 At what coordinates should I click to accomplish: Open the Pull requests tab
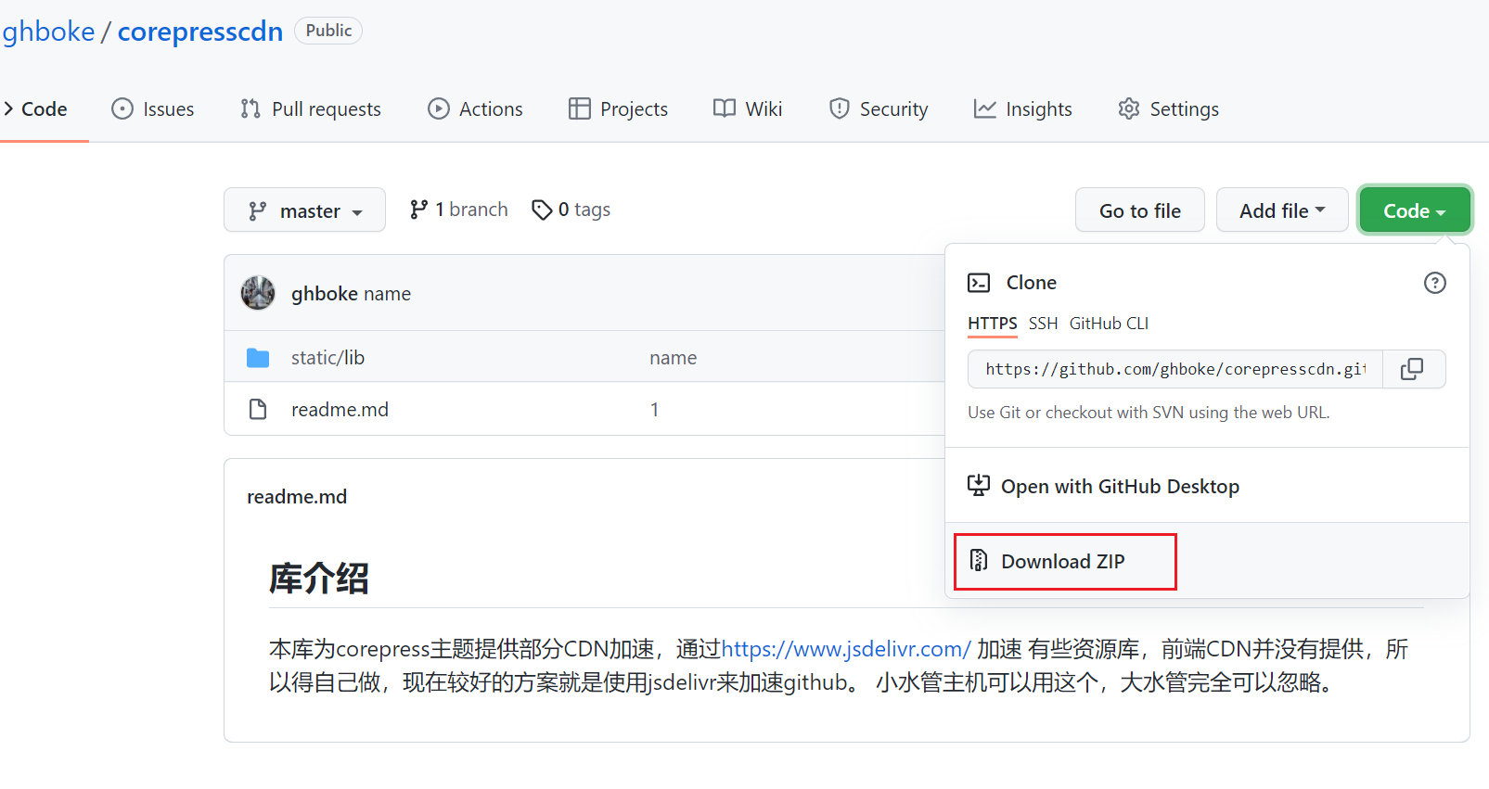pos(311,109)
